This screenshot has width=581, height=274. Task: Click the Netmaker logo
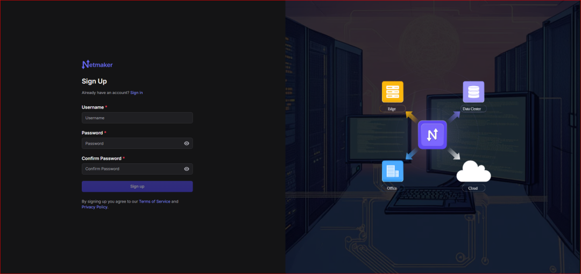pos(97,64)
